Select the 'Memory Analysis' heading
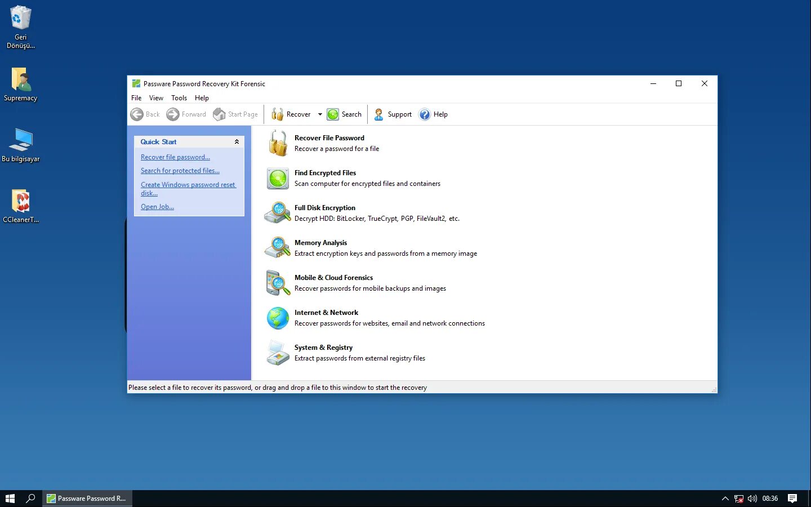Screen dimensions: 811x507 click(320, 243)
